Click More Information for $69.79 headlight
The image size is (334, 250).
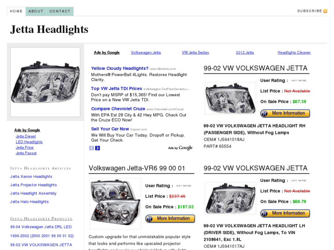285,213
